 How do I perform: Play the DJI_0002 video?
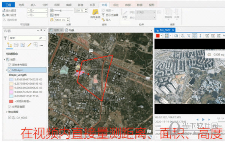[x=203, y=120]
